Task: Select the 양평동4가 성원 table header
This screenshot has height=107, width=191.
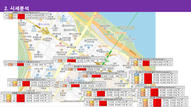Action: click(28, 62)
